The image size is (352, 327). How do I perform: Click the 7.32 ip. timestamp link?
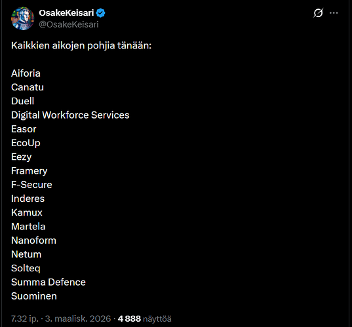25,318
